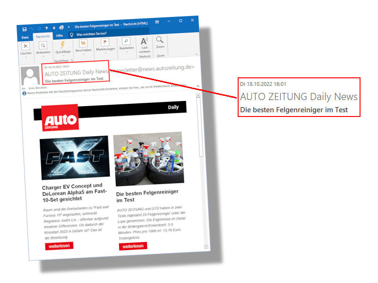This screenshot has width=378, height=283.
Task: Click the red Auto Zeitung logo
Action: coord(60,117)
